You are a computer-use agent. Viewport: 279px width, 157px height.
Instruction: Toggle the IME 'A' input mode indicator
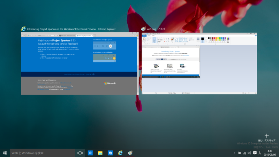(x=259, y=153)
